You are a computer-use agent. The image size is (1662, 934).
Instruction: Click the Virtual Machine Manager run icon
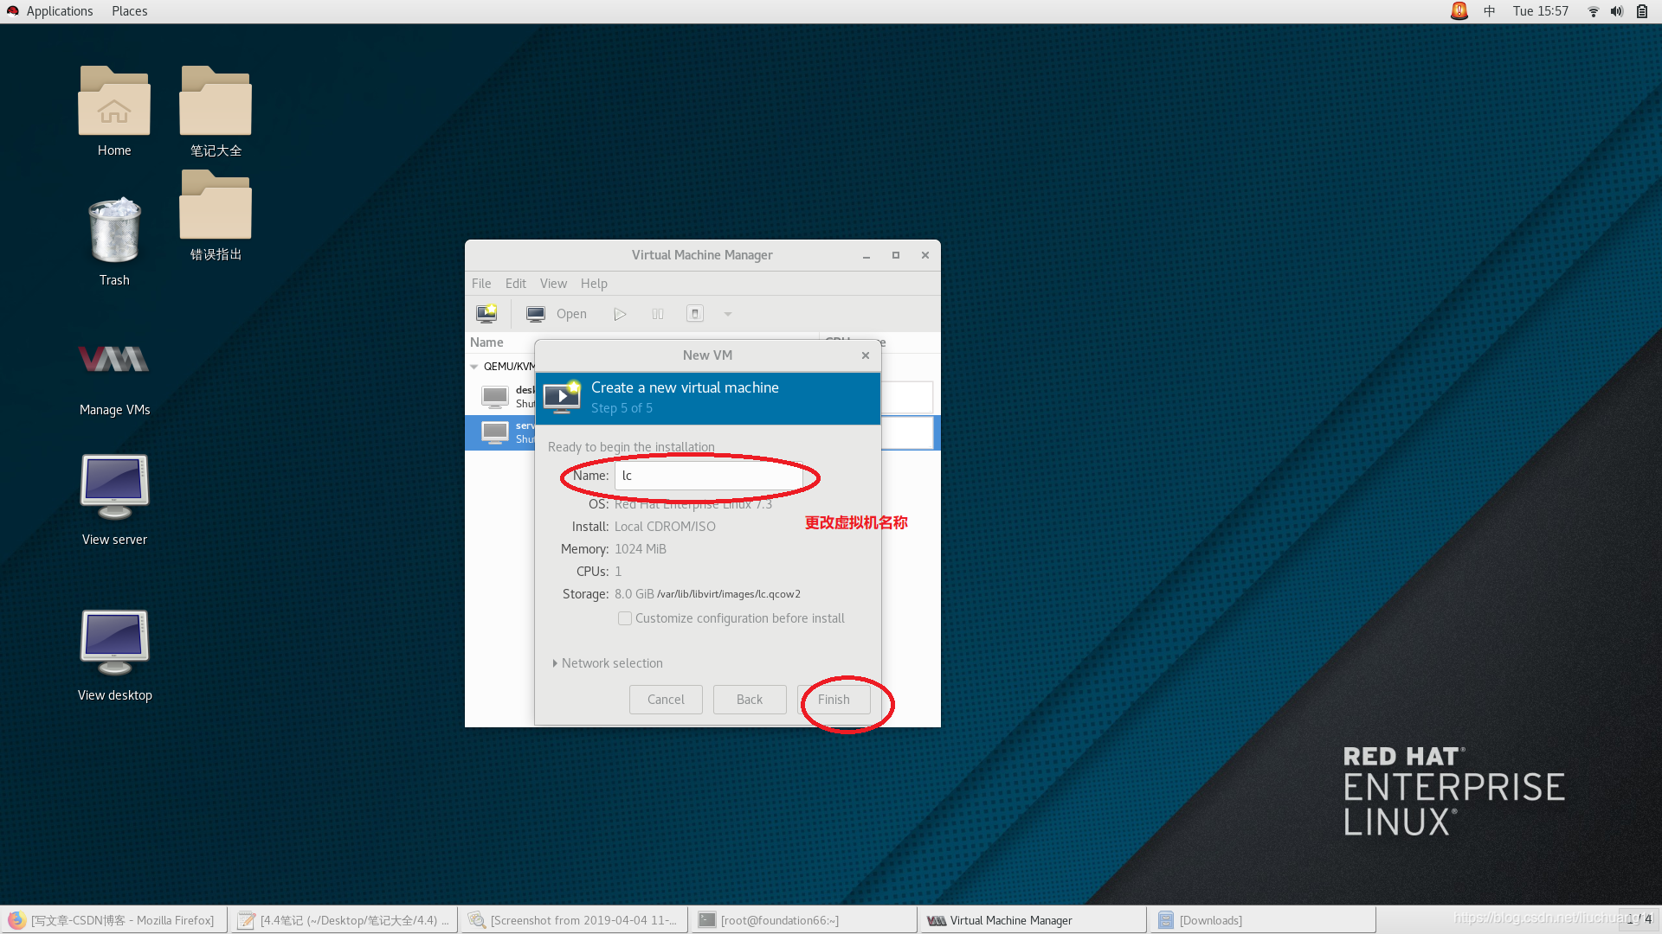(x=621, y=314)
